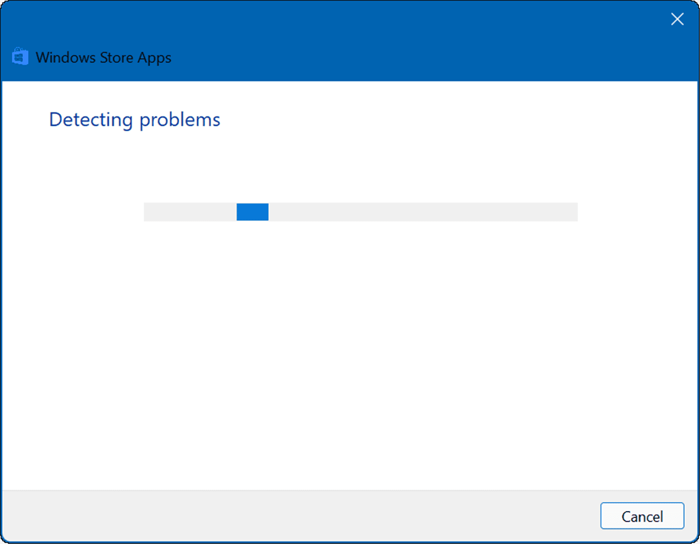Click the blue header area above the Store icon
The width and height of the screenshot is (700, 544).
(20, 23)
